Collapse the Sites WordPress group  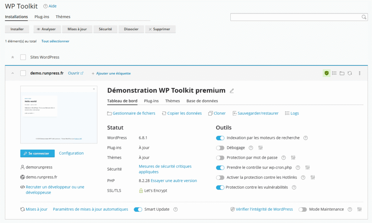[13, 57]
